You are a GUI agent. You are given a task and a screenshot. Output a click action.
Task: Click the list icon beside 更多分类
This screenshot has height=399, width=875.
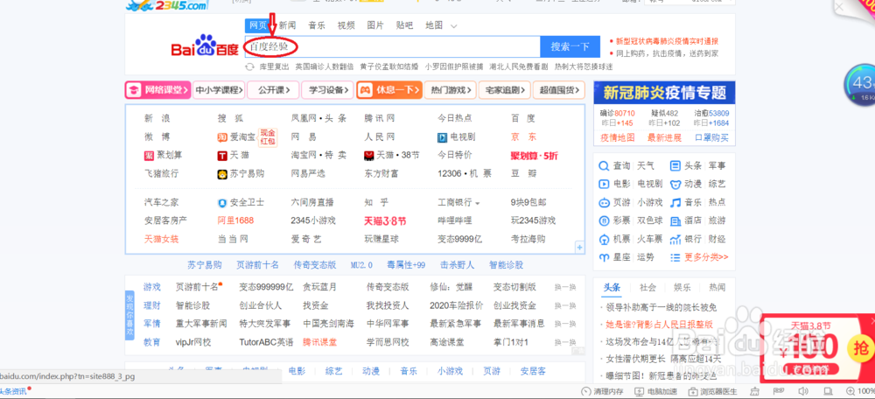[675, 258]
